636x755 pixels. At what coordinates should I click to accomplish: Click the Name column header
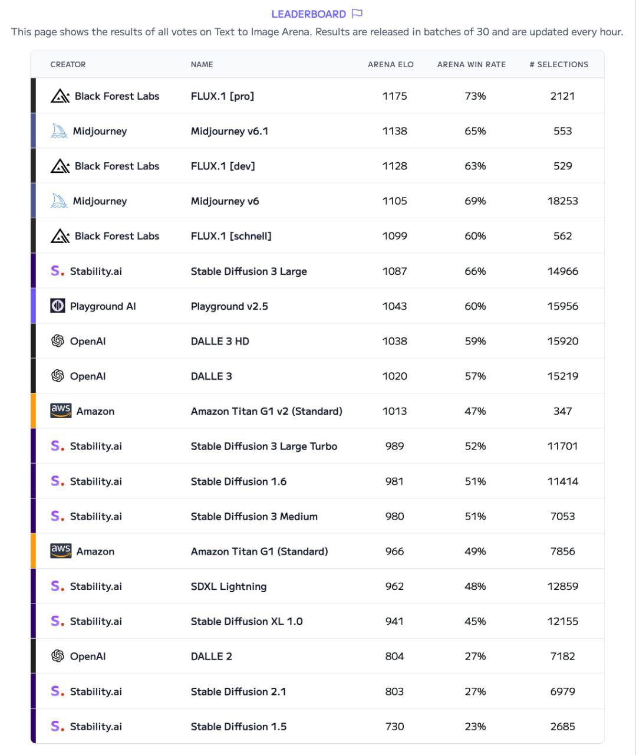click(x=202, y=64)
